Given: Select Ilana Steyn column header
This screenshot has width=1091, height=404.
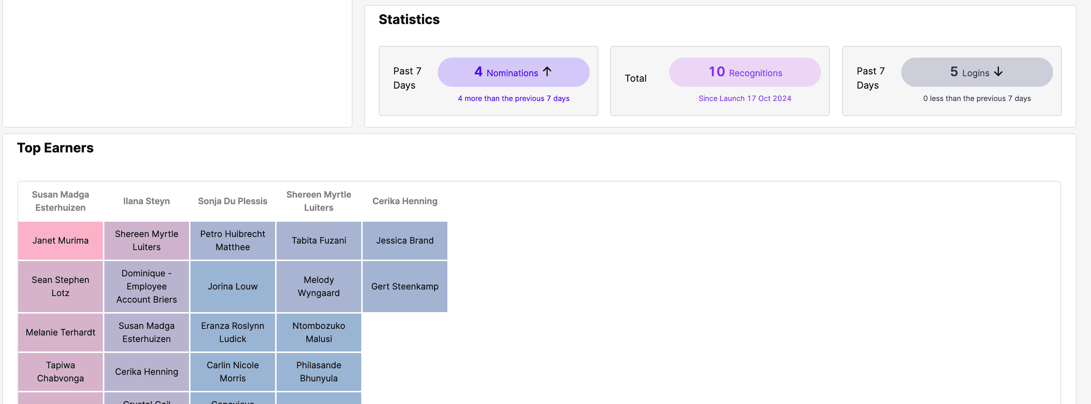Looking at the screenshot, I should tap(147, 201).
